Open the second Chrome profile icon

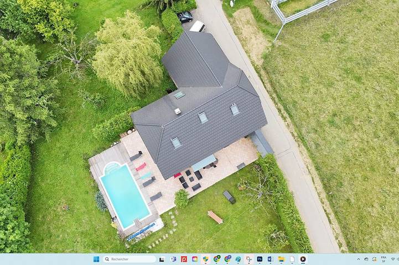[x=227, y=259]
